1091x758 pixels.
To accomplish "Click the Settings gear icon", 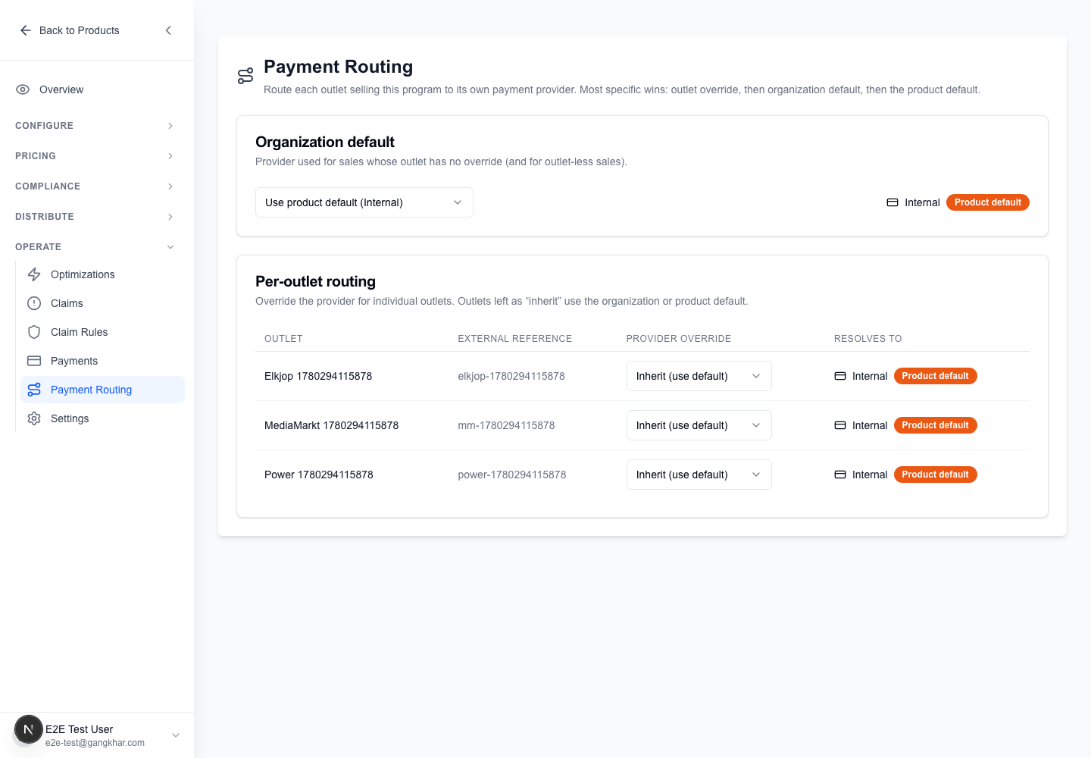I will click(x=34, y=418).
